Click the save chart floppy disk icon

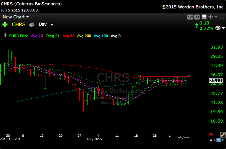[x=204, y=17]
